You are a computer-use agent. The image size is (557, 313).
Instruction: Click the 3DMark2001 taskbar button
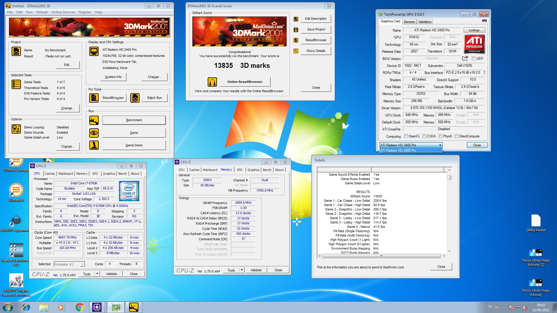point(134,307)
